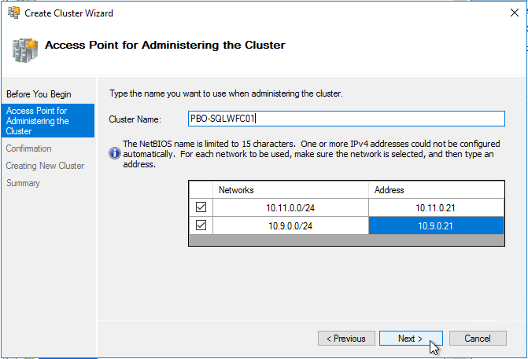Click the blue information icon
The width and height of the screenshot is (528, 359).
coord(115,154)
